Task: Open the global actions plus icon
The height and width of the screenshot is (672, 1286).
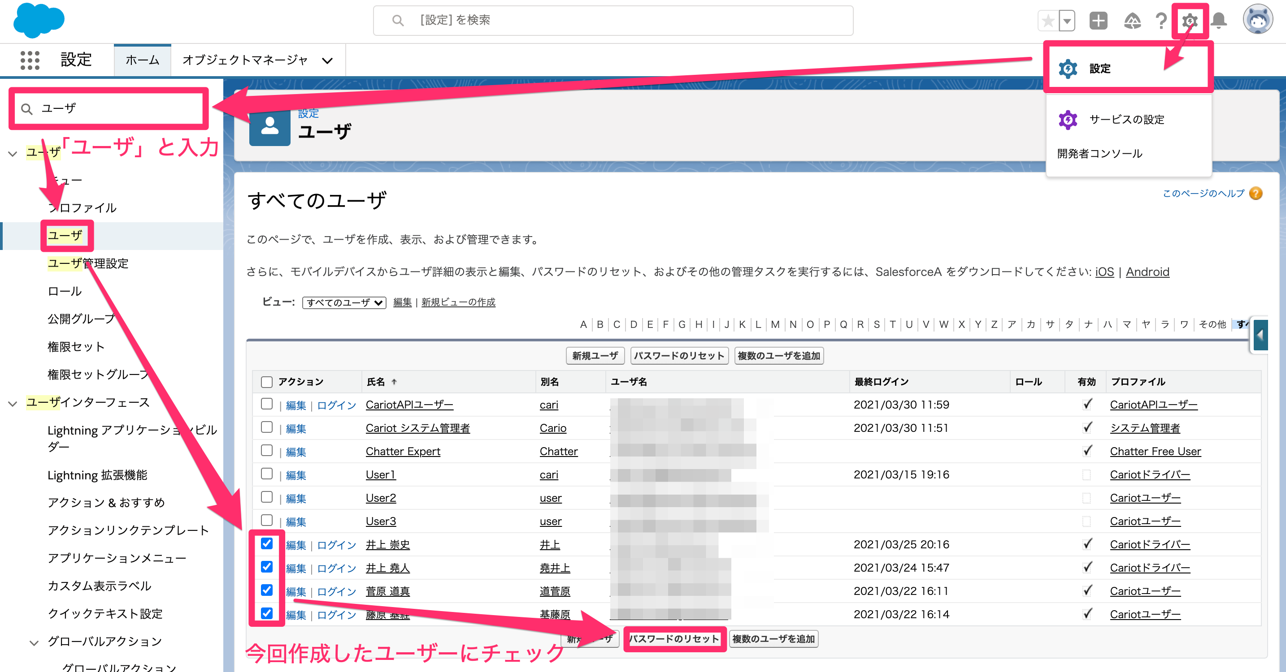Action: point(1098,21)
